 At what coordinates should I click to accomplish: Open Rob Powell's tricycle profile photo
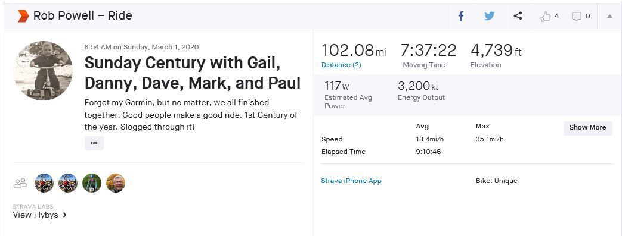coord(44,71)
